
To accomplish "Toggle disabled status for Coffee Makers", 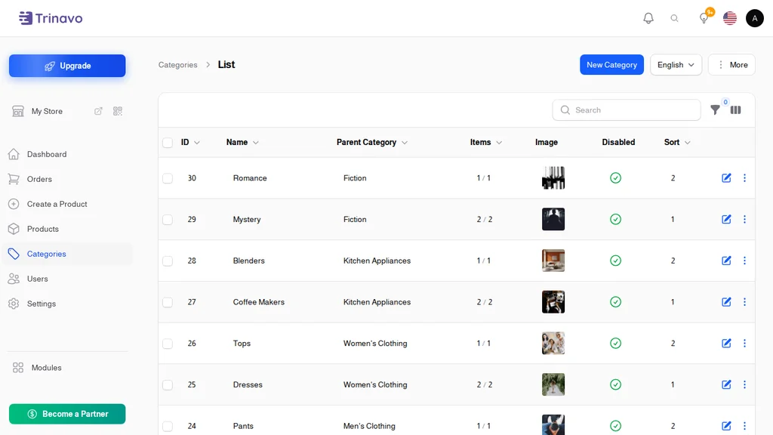I will 615,302.
